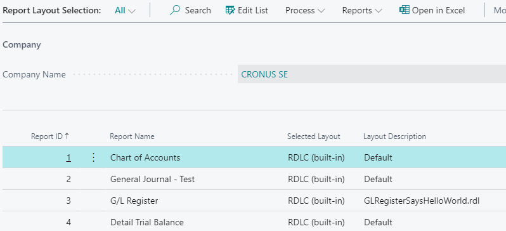
Task: Sort by Report ID column header
Action: coord(50,136)
